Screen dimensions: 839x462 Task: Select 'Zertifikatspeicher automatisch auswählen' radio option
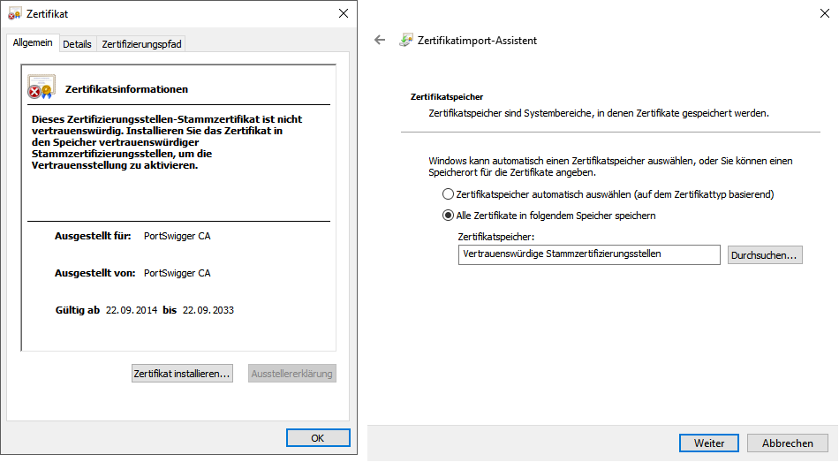click(448, 193)
